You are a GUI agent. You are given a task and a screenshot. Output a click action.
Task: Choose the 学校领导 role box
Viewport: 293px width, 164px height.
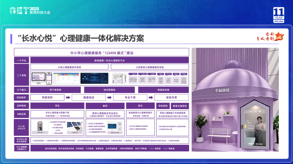click(163, 106)
